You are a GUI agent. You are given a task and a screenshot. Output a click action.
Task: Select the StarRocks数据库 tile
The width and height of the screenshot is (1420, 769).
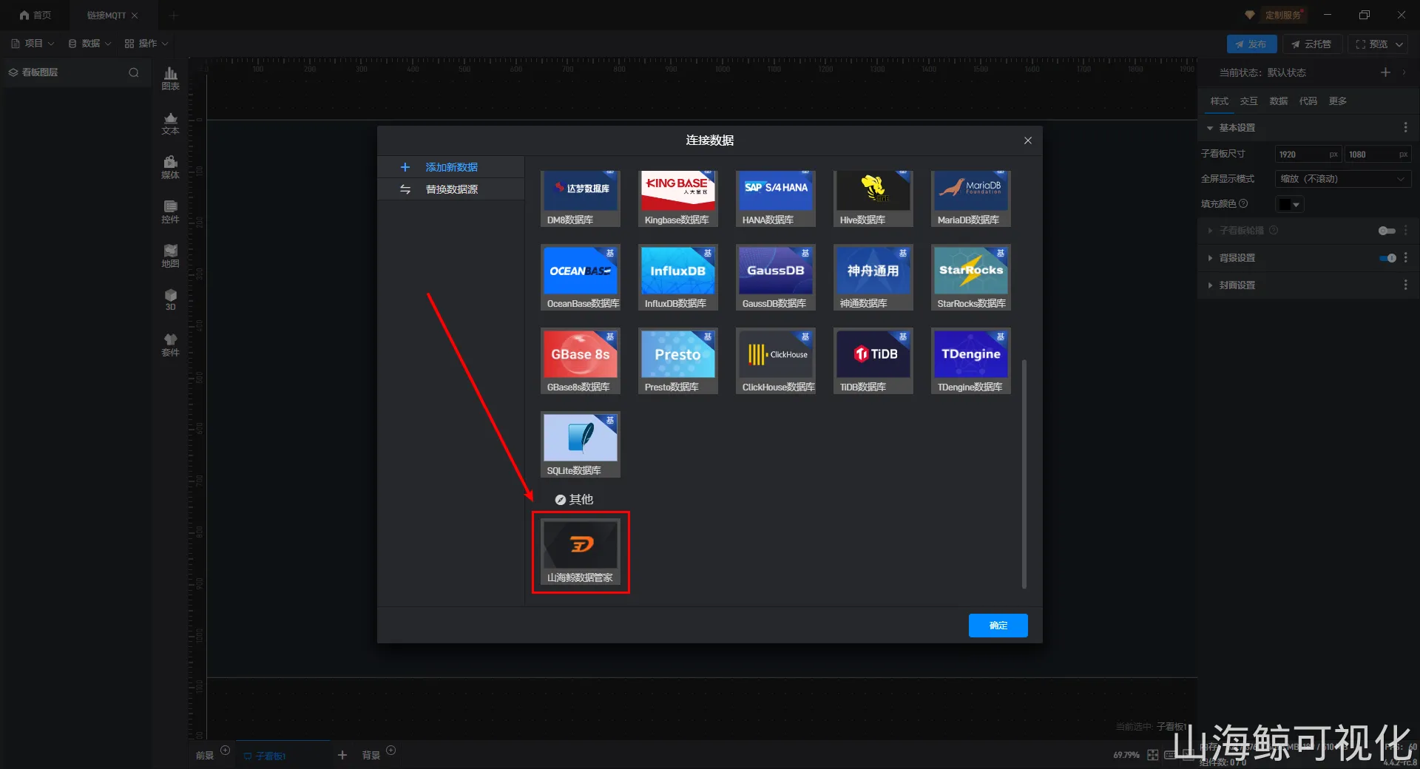click(971, 277)
